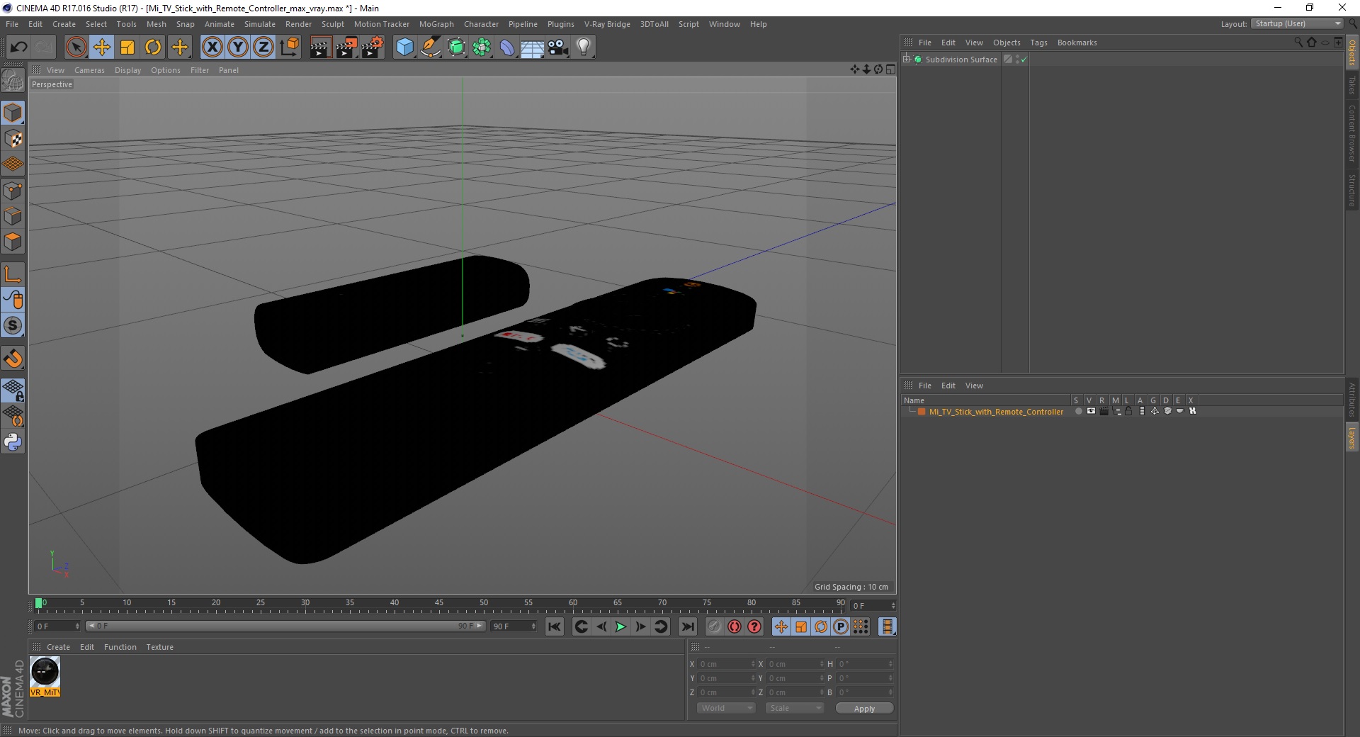Switch to Texture mode
Screen dimensions: 1360x737
click(13, 139)
